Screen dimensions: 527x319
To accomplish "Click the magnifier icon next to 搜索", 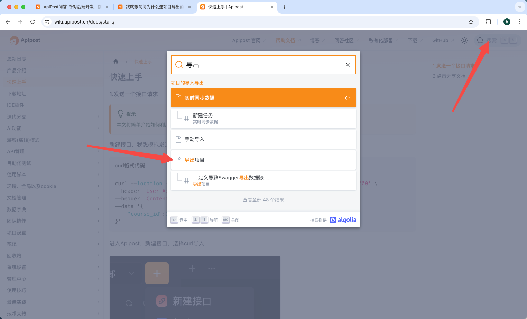I will point(480,40).
